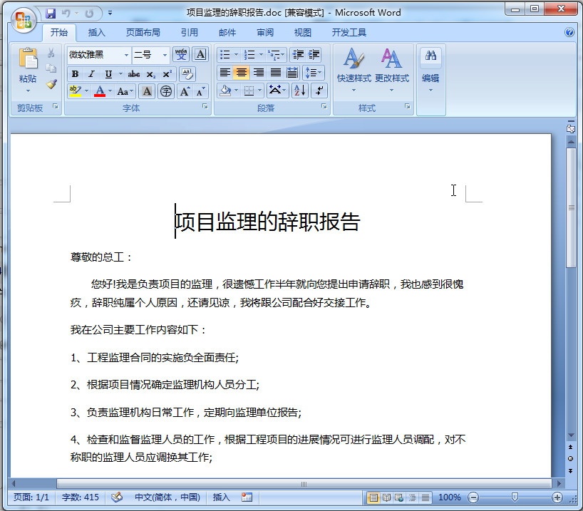Justify paragraph text

tap(276, 73)
